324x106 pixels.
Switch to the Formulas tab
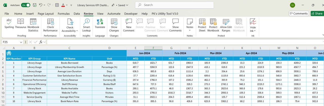64,14
